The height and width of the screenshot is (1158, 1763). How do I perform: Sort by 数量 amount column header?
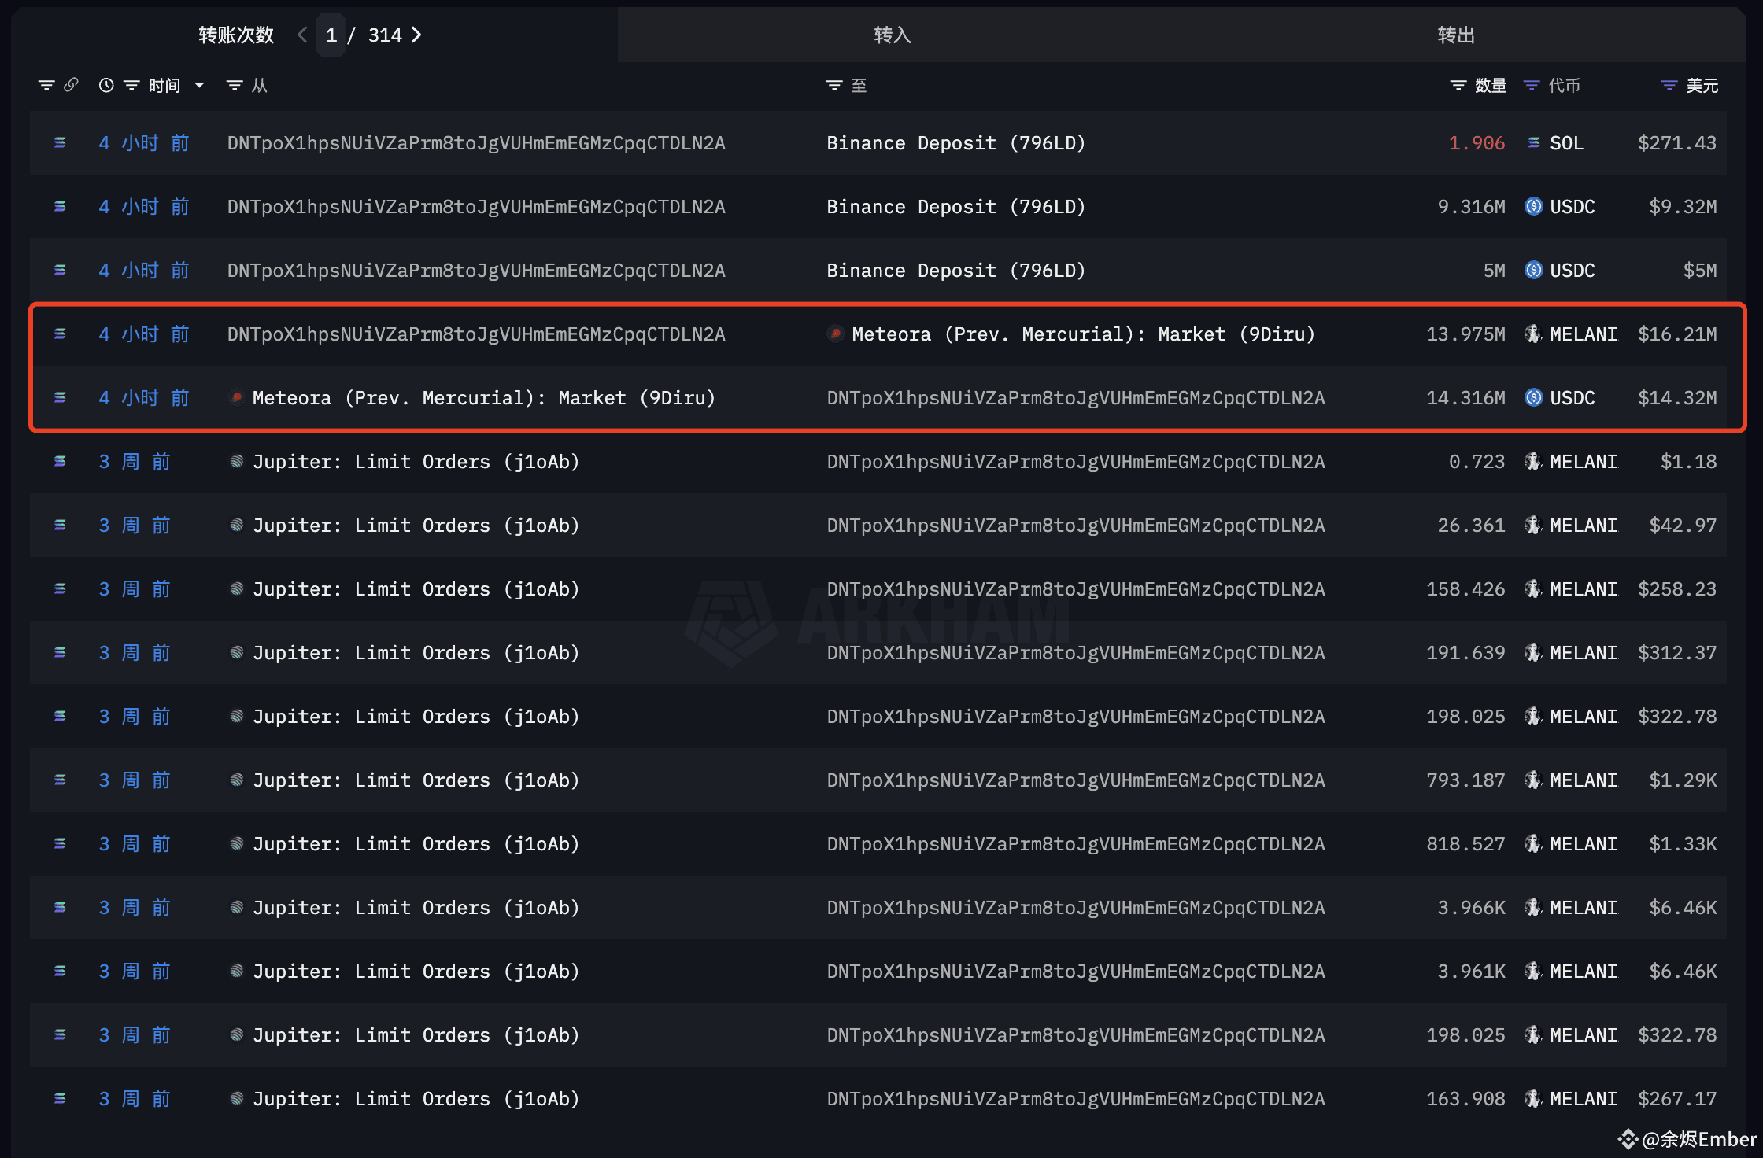[1491, 85]
